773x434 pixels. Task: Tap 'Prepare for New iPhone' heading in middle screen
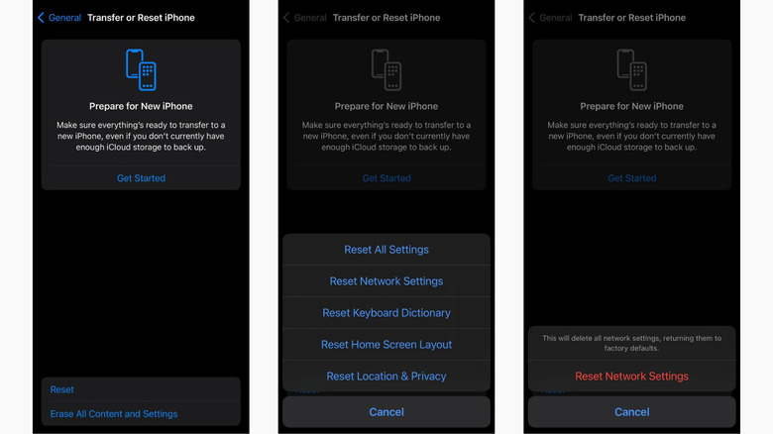click(x=386, y=106)
